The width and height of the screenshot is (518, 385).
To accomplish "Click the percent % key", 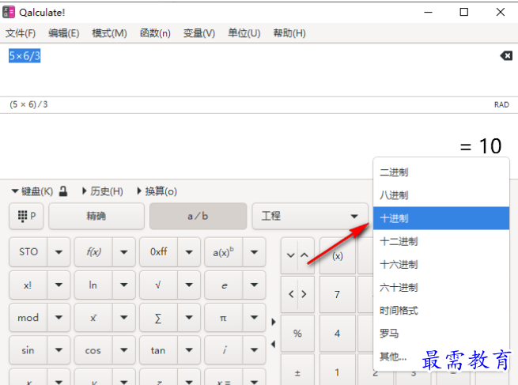I will point(297,333).
